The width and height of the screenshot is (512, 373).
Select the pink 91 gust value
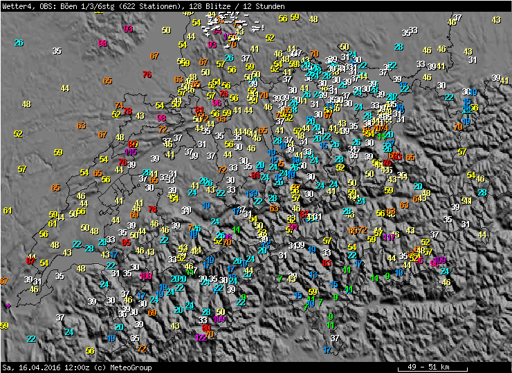point(293,227)
